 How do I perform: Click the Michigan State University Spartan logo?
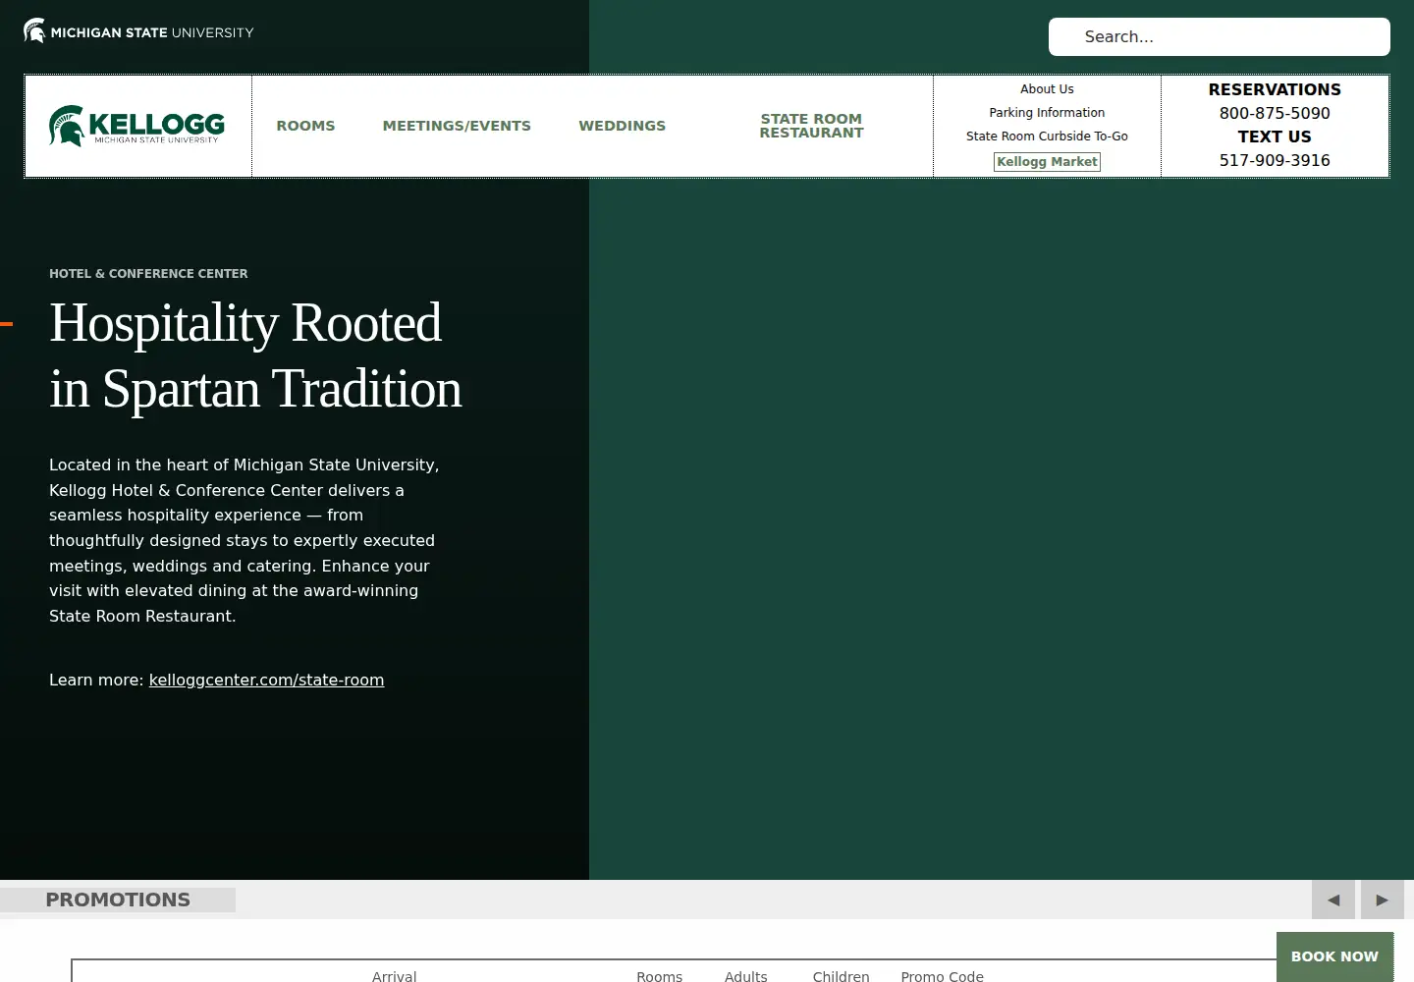pyautogui.click(x=138, y=31)
